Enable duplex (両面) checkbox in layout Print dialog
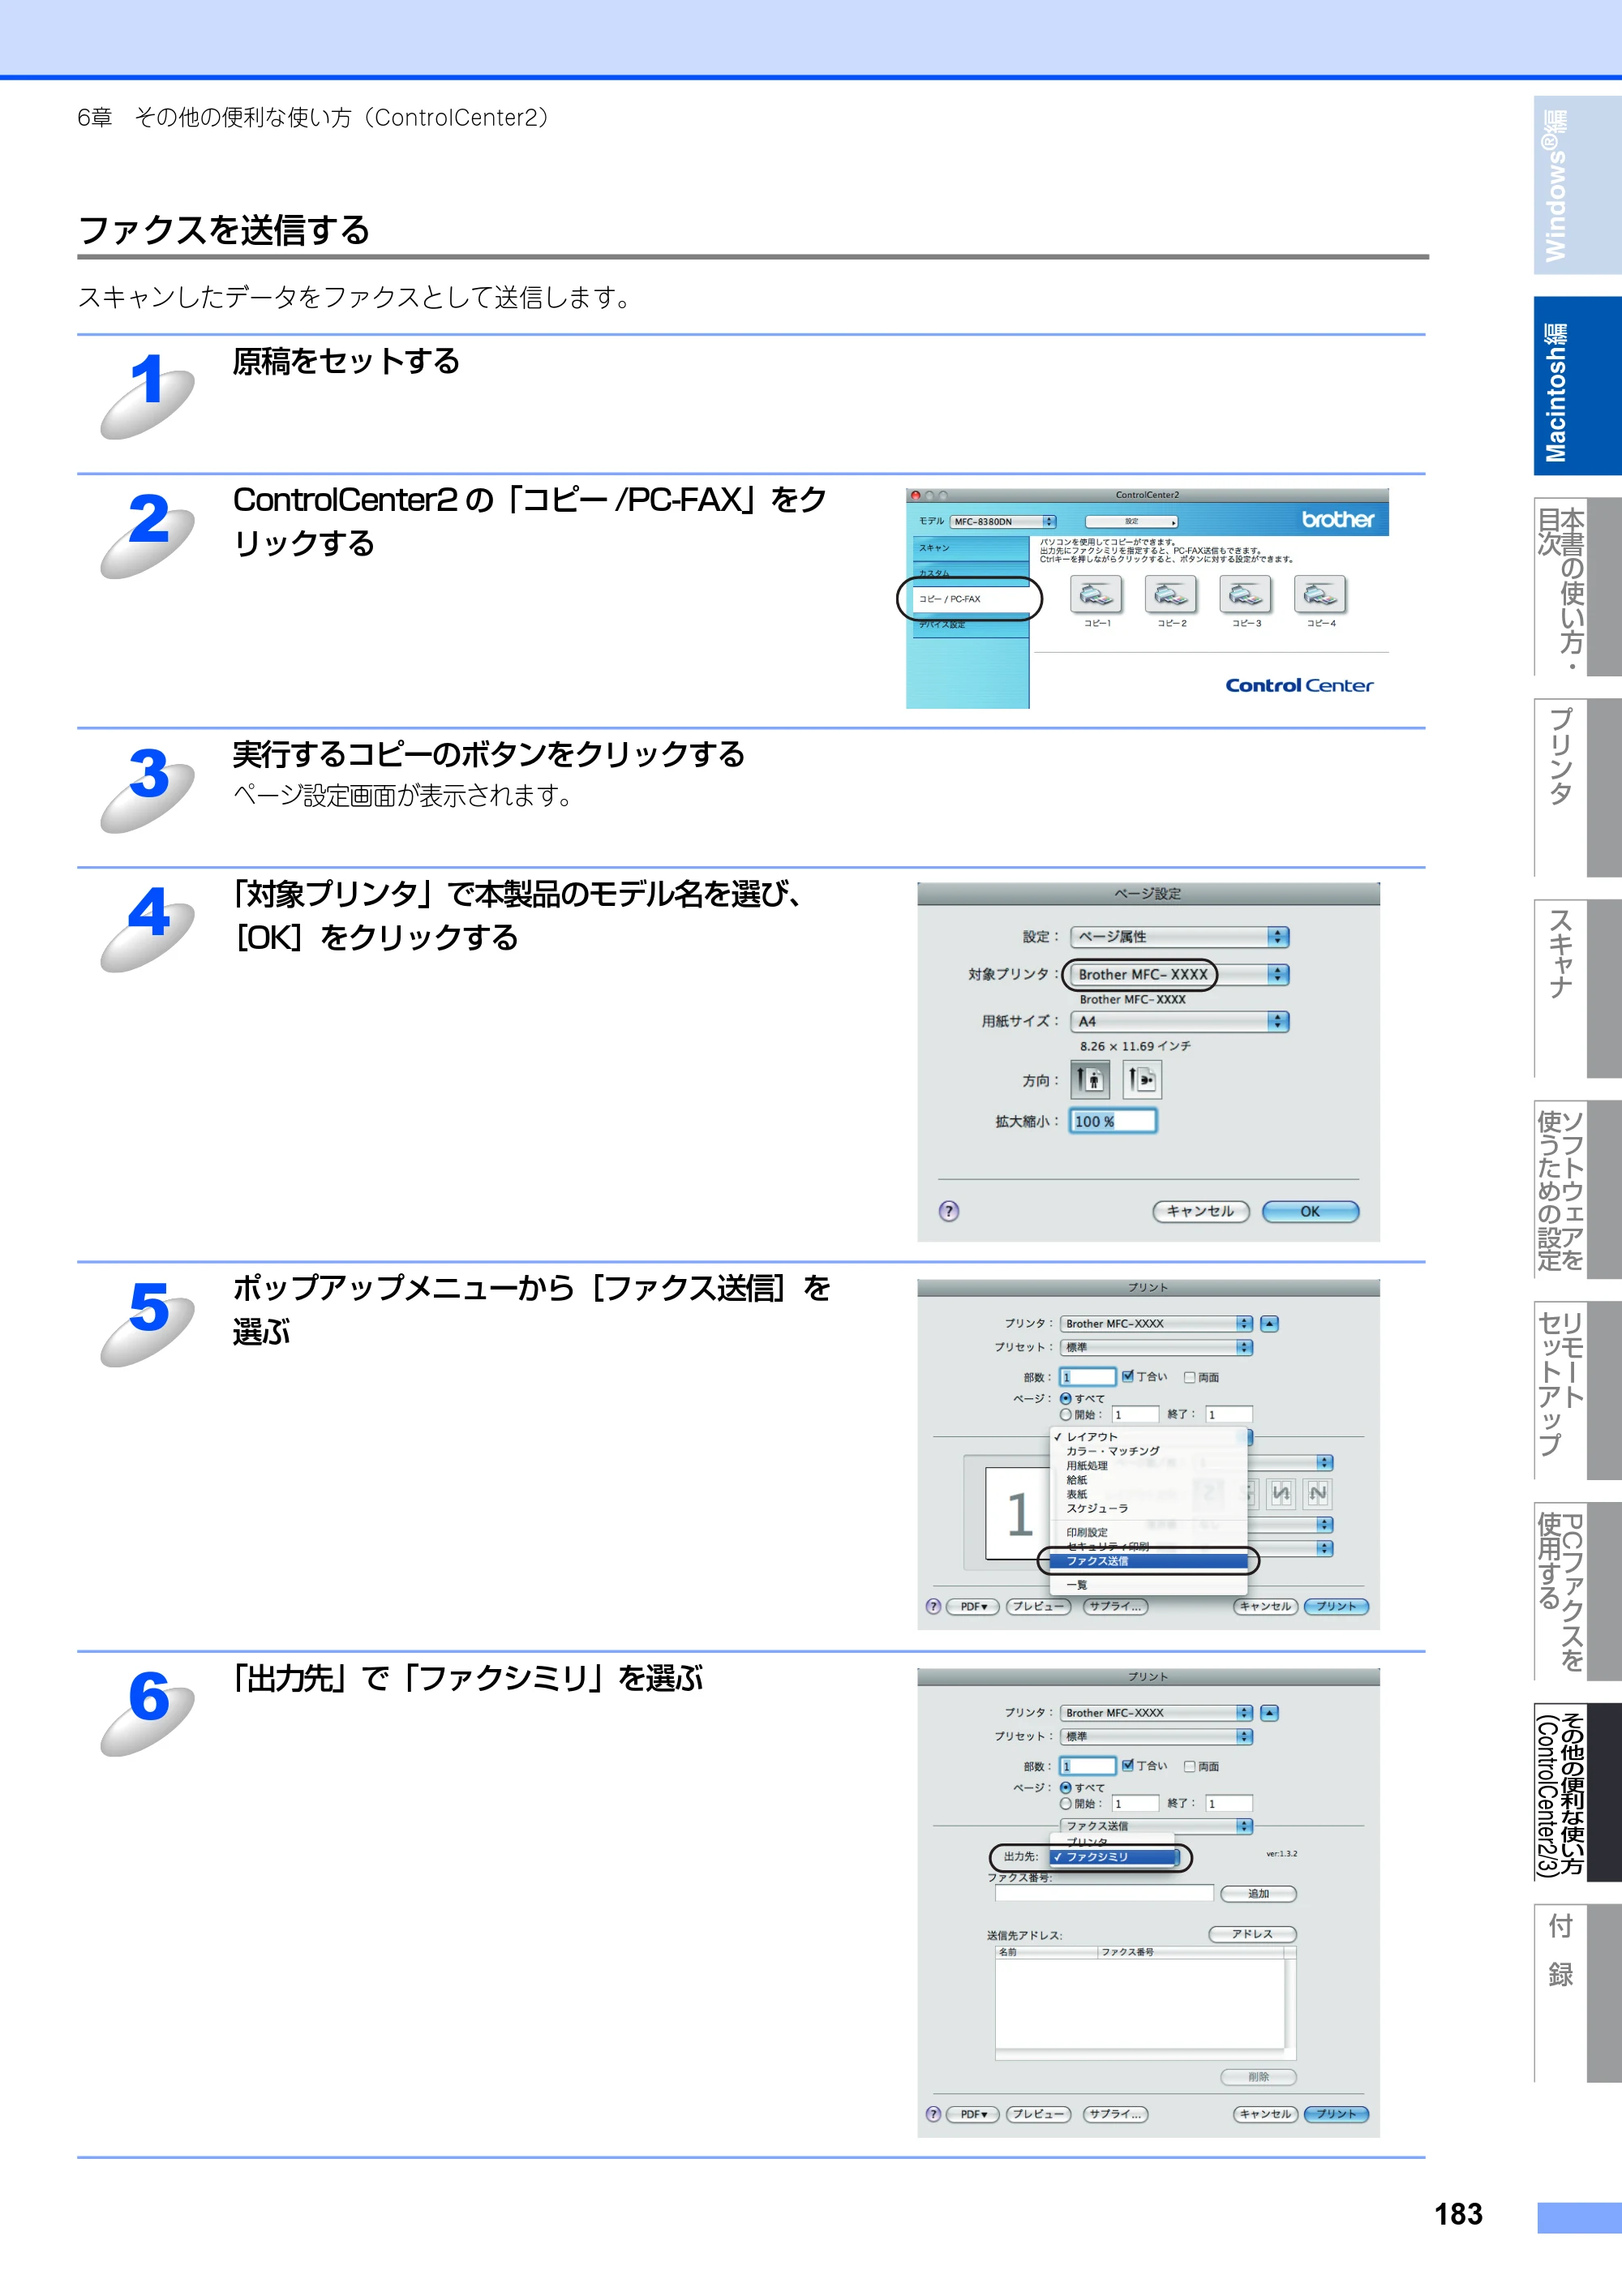Screen dimensions: 1622x2296 coord(1190,1377)
